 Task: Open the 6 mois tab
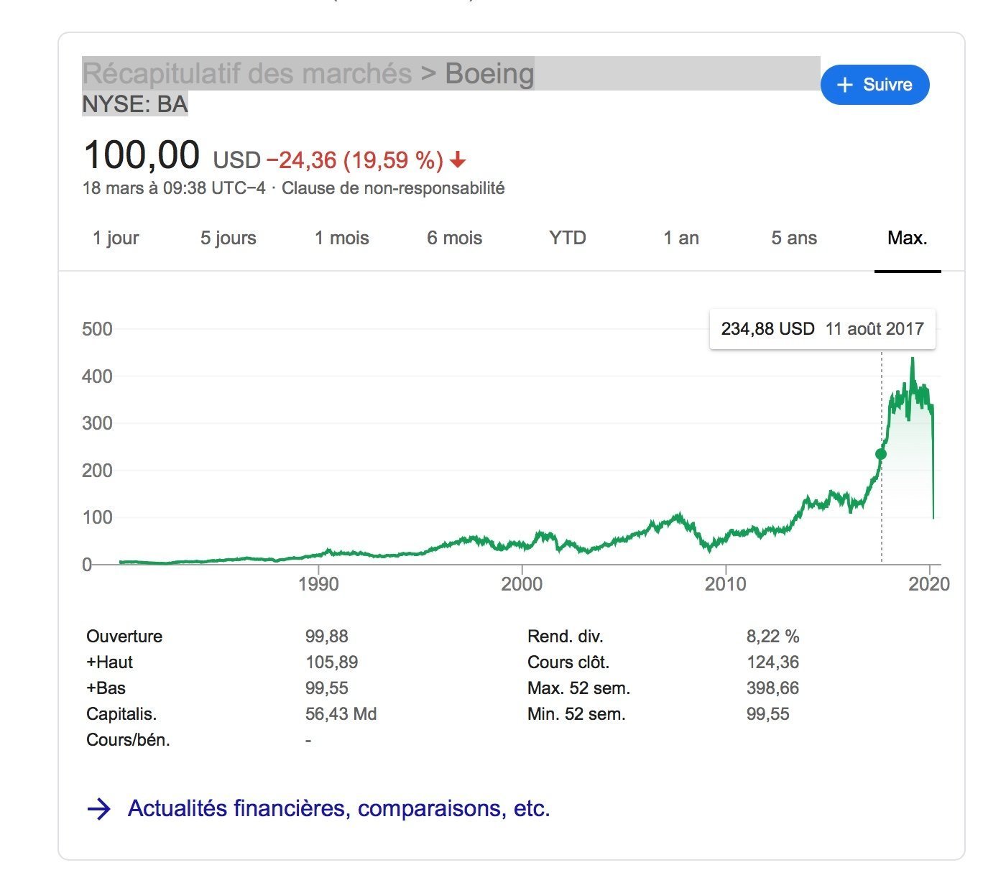coord(455,239)
